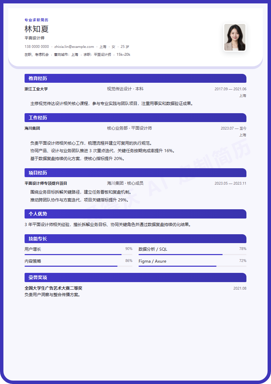Click the salary range 15k–20k
This screenshot has height=384, width=271.
(123, 55)
